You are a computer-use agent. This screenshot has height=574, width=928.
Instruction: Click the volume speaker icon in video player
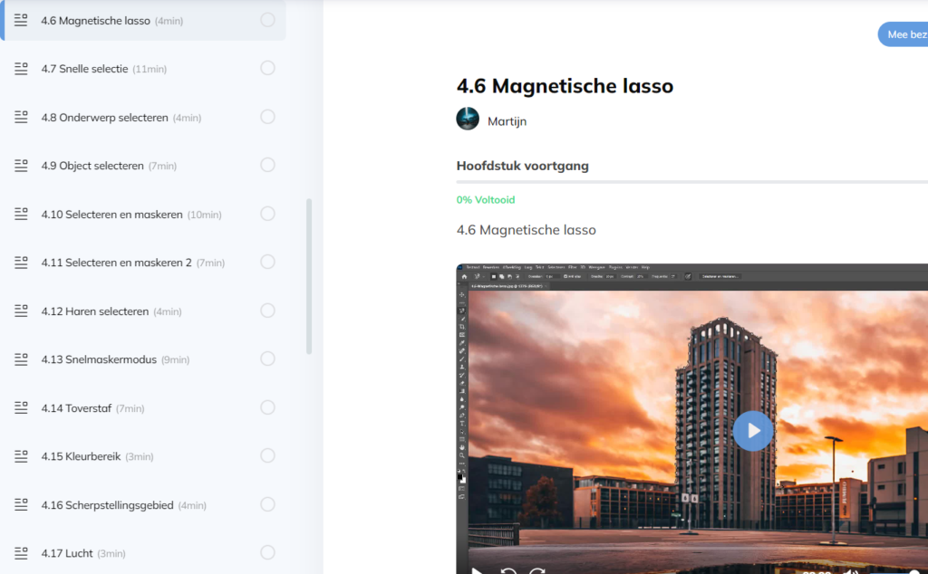click(851, 570)
